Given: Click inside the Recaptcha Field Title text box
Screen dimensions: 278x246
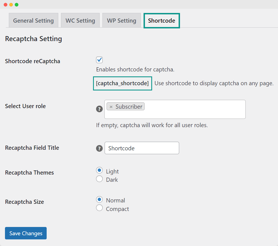Looking at the screenshot, I should [142, 148].
